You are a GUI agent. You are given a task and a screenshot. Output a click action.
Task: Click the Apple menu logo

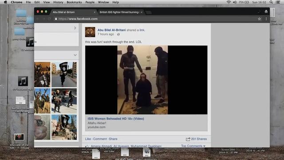5,2
